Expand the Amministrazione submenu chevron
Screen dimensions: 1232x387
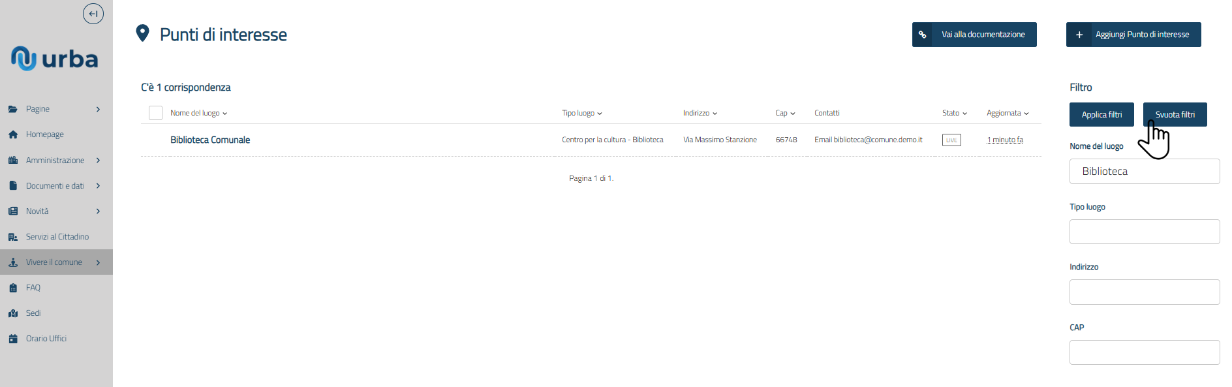(98, 161)
